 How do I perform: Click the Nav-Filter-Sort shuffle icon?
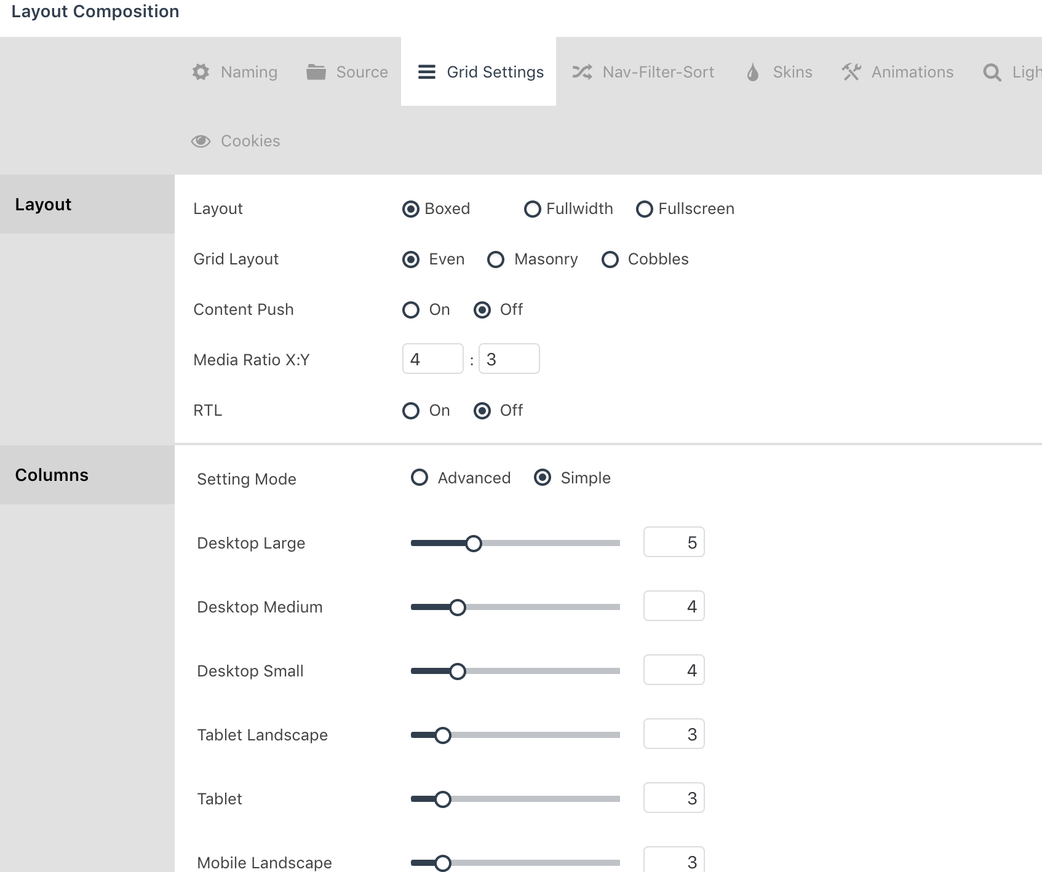(581, 72)
